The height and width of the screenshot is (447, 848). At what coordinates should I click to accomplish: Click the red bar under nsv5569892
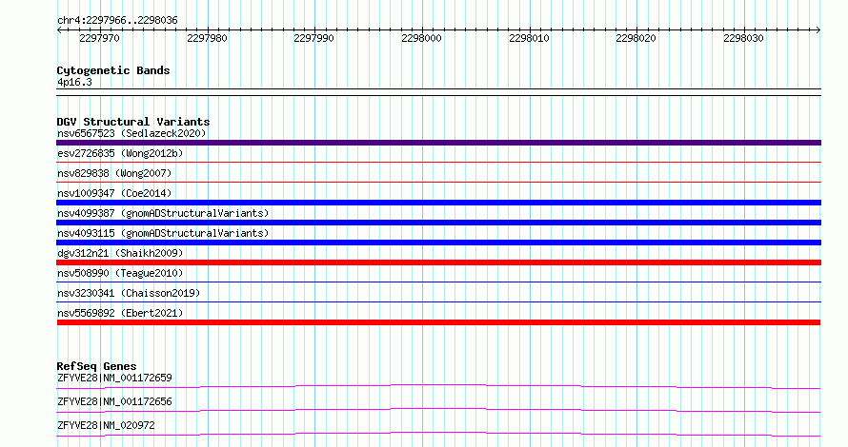click(x=438, y=322)
